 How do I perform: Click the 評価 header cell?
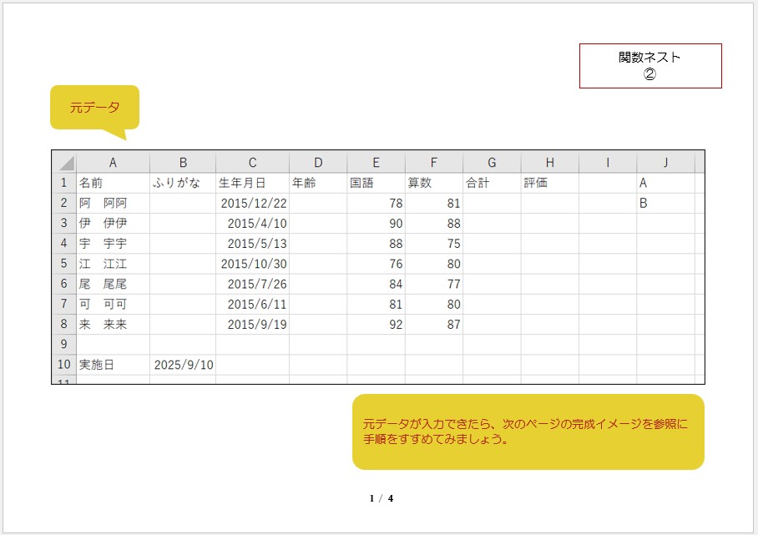click(x=549, y=183)
